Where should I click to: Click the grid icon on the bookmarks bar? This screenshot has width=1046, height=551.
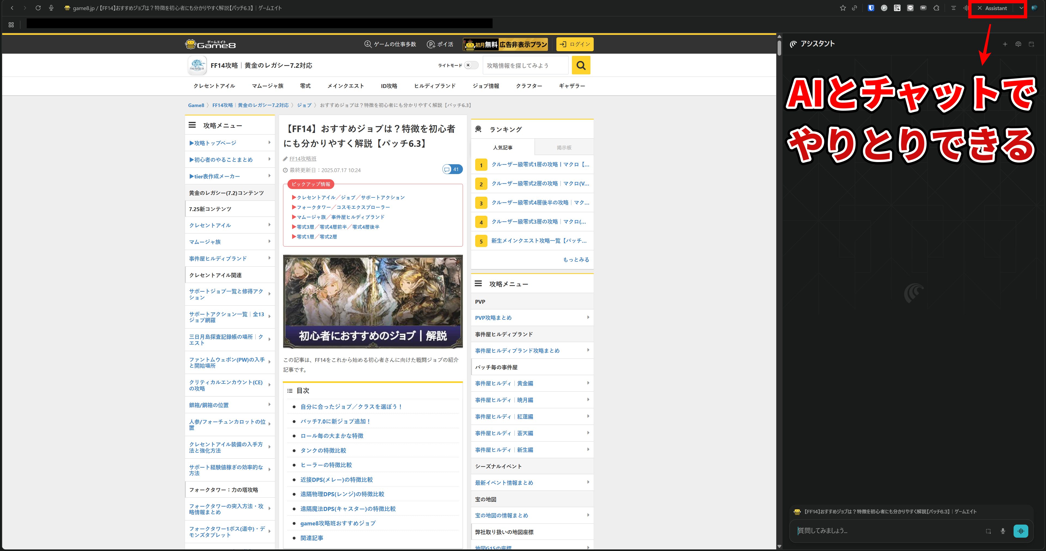click(11, 24)
